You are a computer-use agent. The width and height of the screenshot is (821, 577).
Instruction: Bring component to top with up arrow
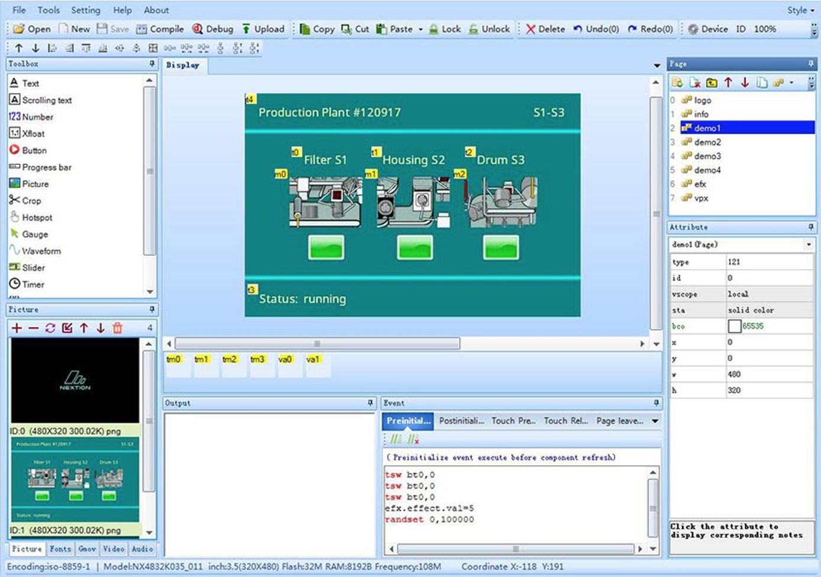click(19, 48)
